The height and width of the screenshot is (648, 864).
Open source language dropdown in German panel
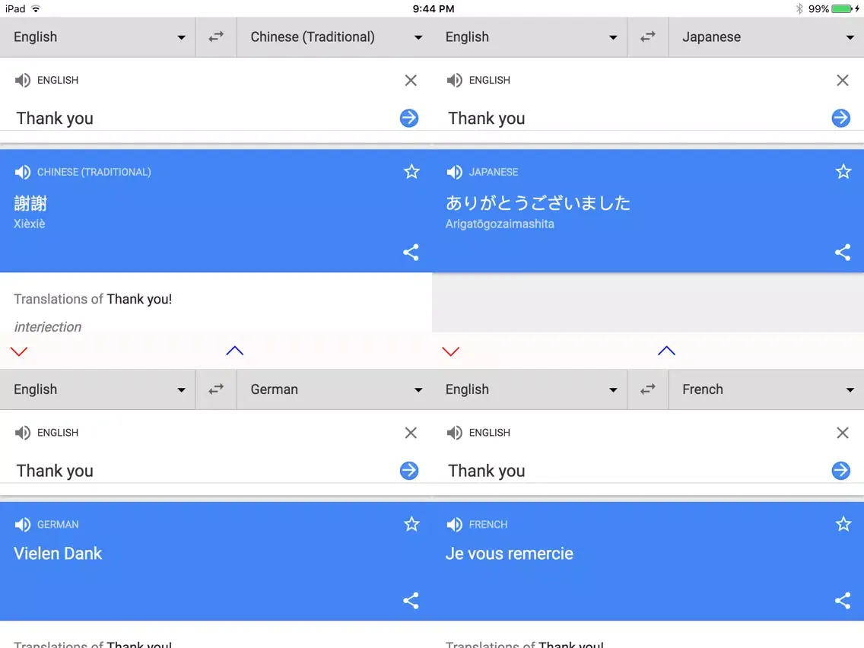pyautogui.click(x=97, y=389)
